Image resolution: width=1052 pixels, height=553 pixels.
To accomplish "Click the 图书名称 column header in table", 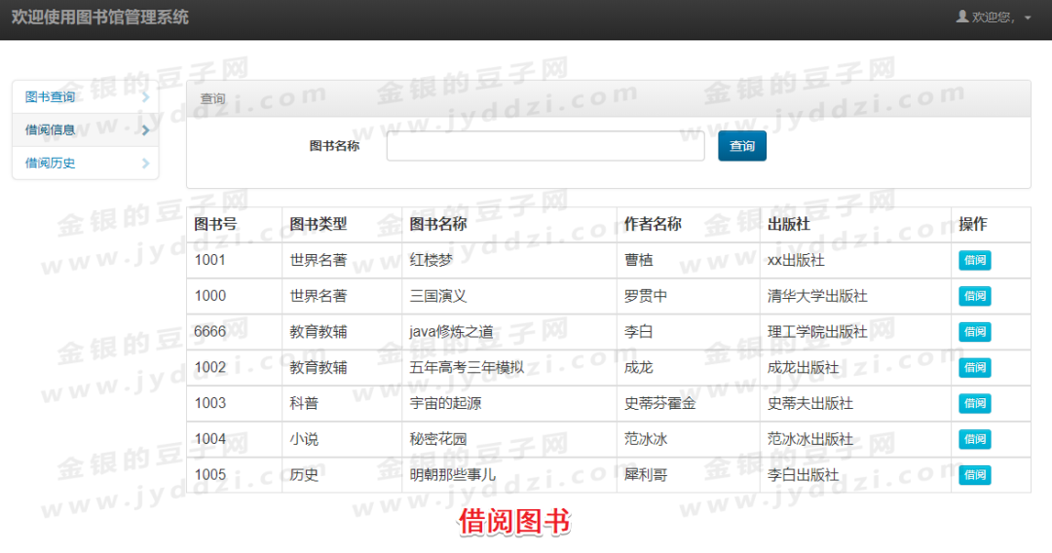I will click(x=438, y=224).
